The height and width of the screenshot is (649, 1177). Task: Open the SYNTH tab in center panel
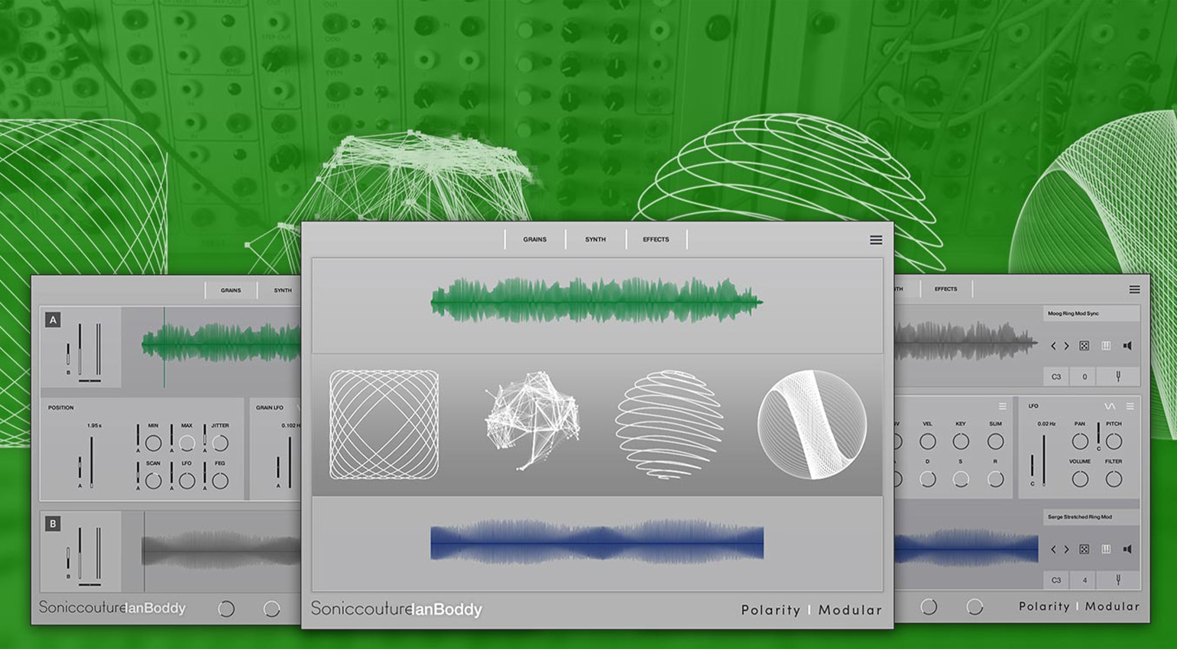595,240
